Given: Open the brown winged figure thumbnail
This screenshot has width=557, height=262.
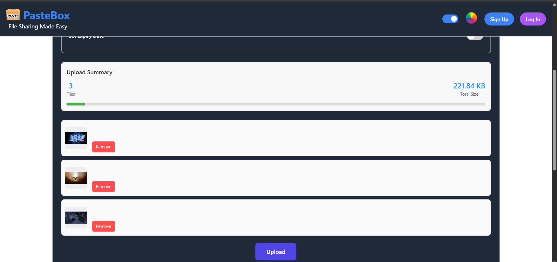Looking at the screenshot, I should 76,178.
